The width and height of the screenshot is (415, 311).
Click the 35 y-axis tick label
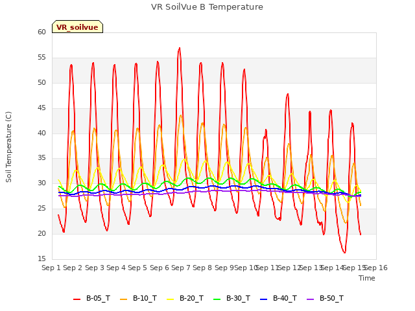(41, 158)
